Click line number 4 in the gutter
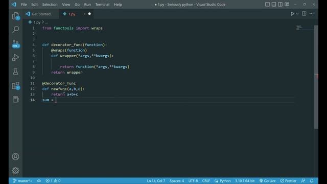The image size is (327, 184). 33,44
